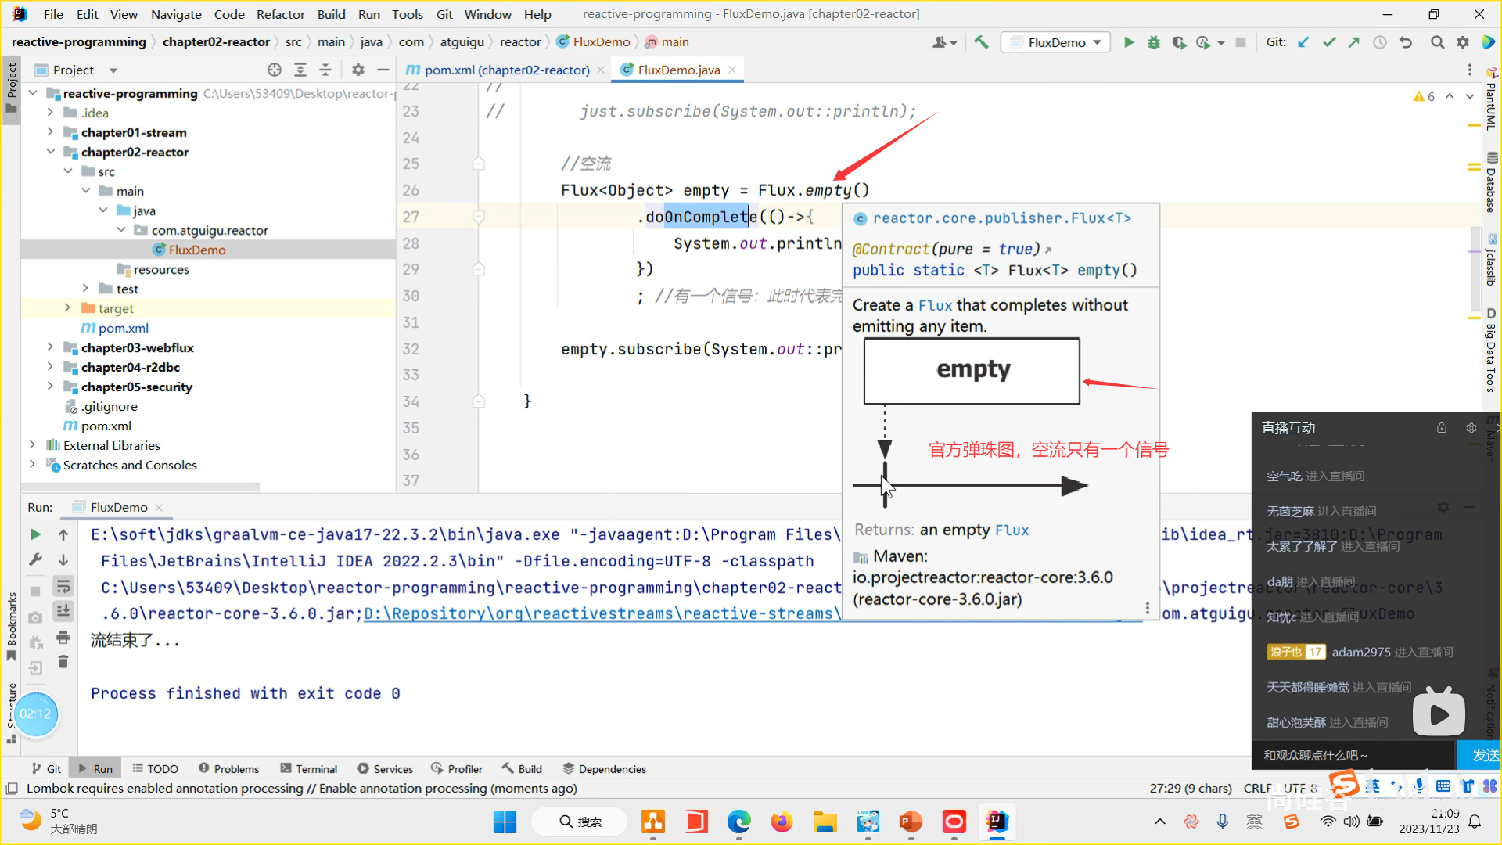
Task: Click the Debug bug icon
Action: point(1153,42)
